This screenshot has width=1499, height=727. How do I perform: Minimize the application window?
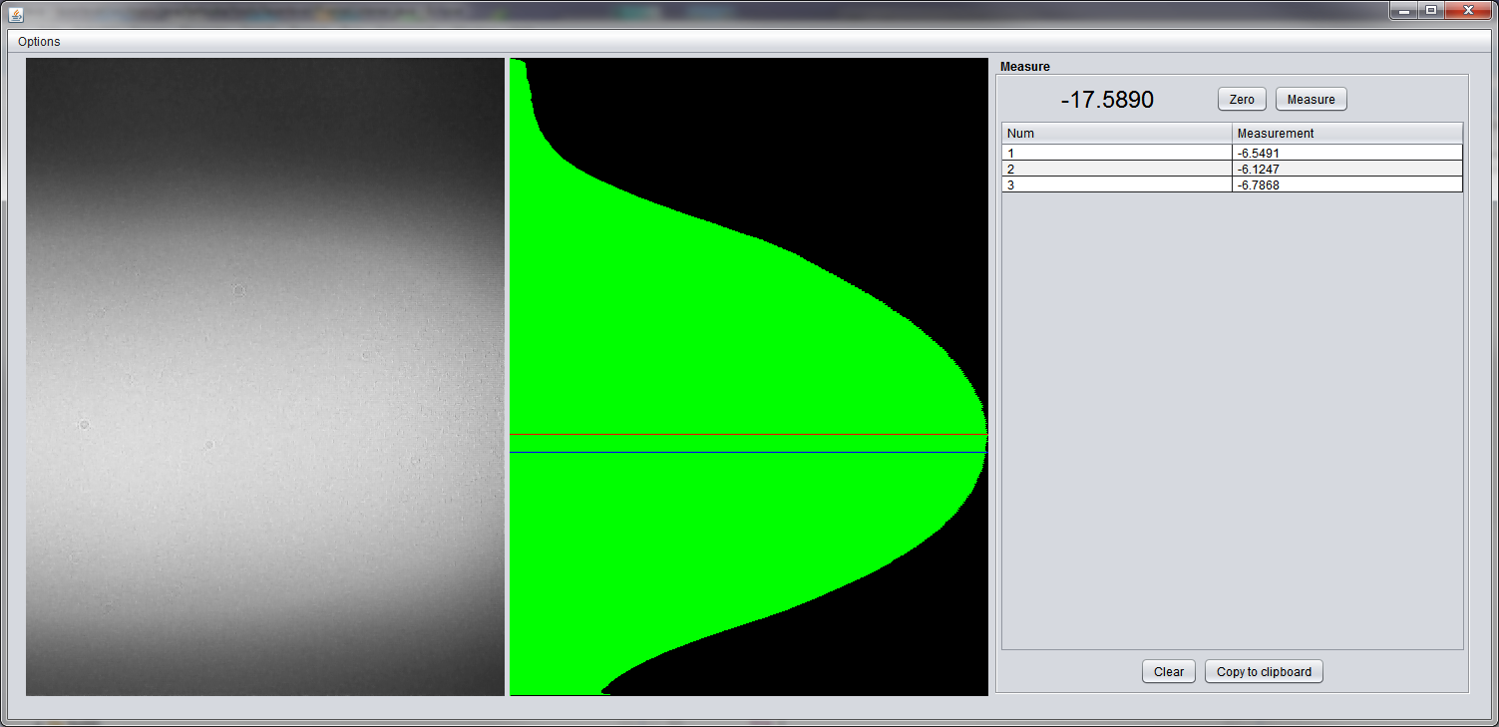(1404, 10)
